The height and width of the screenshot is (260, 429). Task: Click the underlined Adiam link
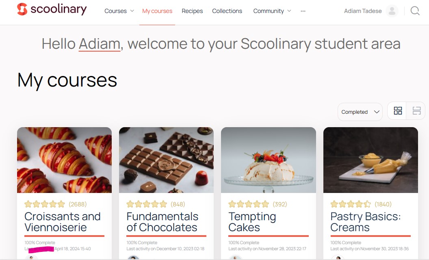99,43
